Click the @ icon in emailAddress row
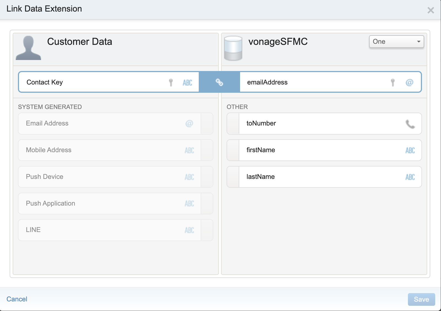Viewport: 441px width, 311px height. [410, 82]
